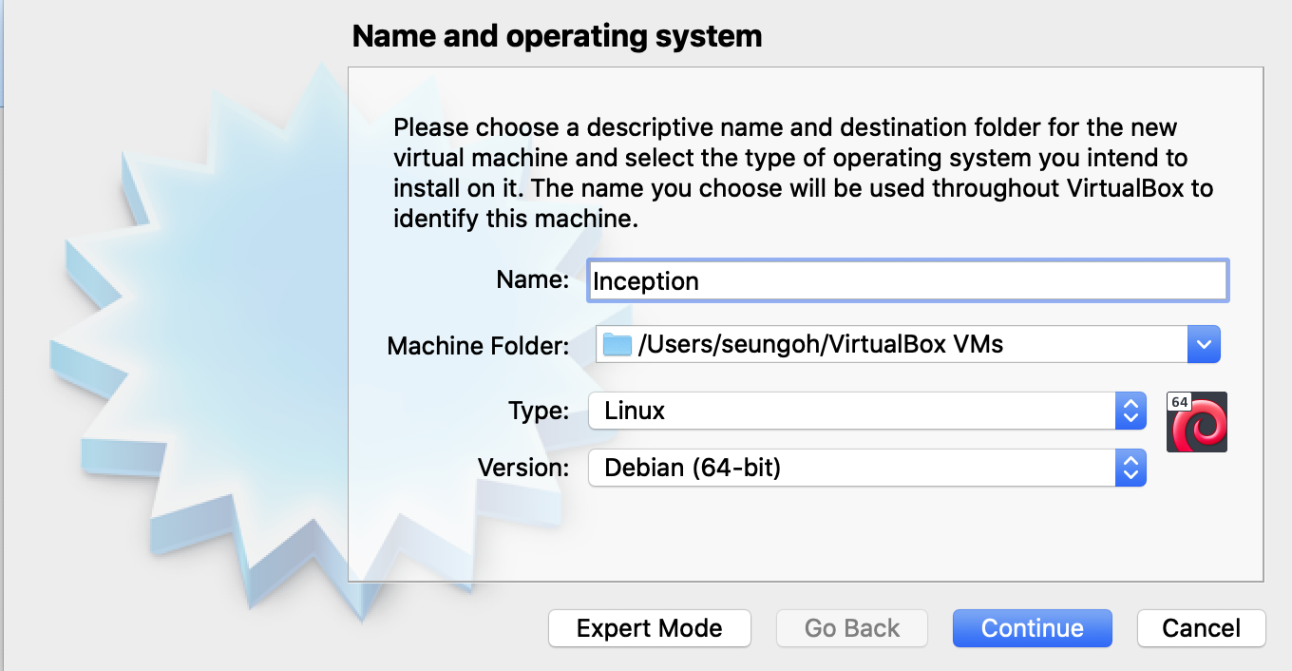Click the folder icon in Machine Folder field
Screen dimensions: 1292x671
click(x=617, y=344)
